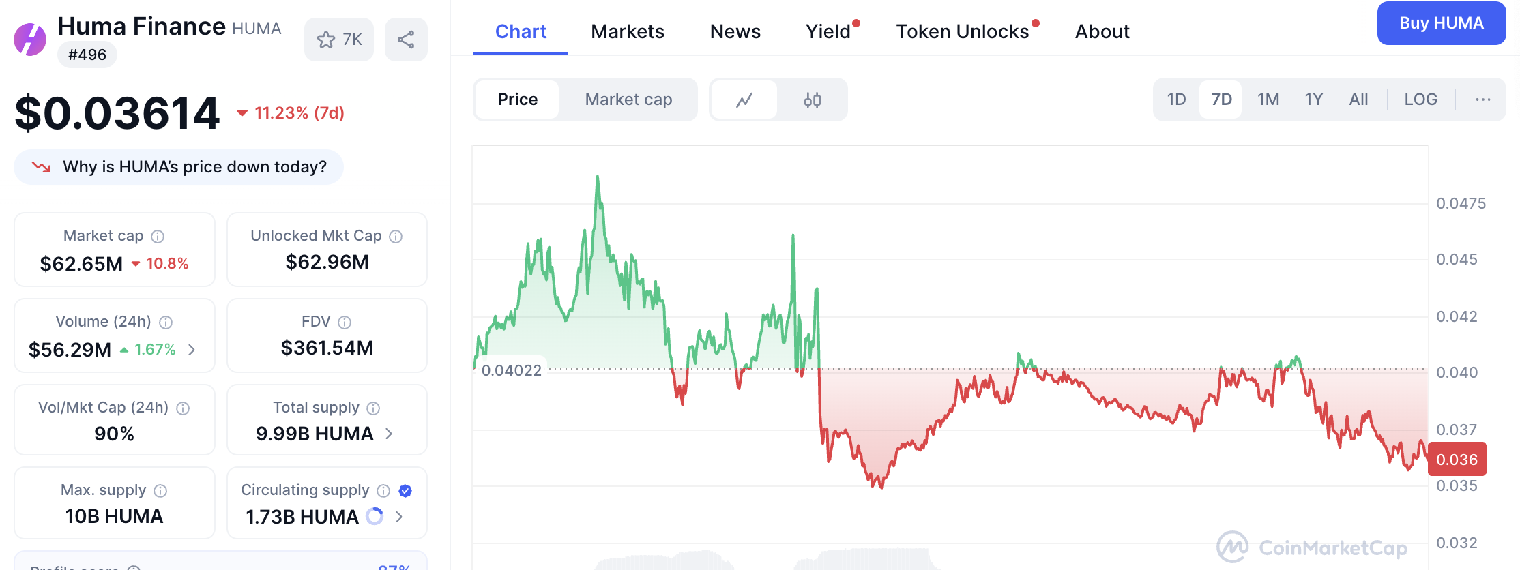1520x570 pixels.
Task: Open the Volume (24h) info tooltip icon
Action: click(166, 322)
